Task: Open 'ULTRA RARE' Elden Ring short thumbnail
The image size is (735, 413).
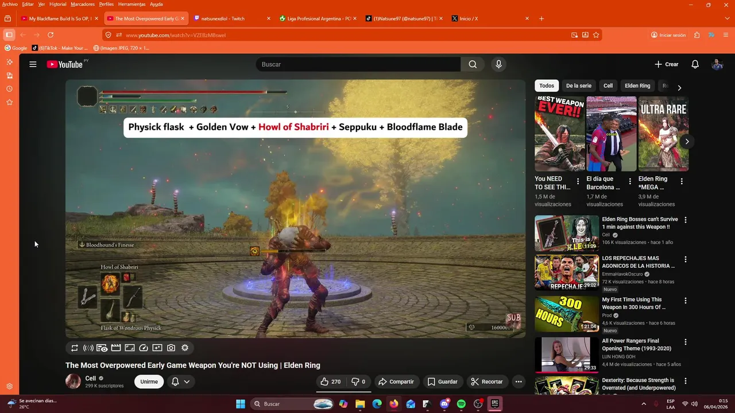Action: 663,134
